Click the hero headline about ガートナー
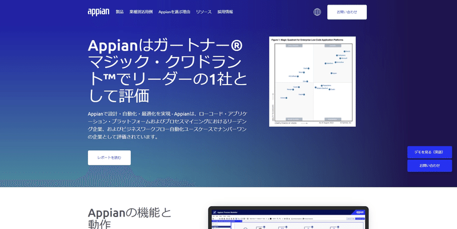The image size is (457, 229). [x=167, y=71]
